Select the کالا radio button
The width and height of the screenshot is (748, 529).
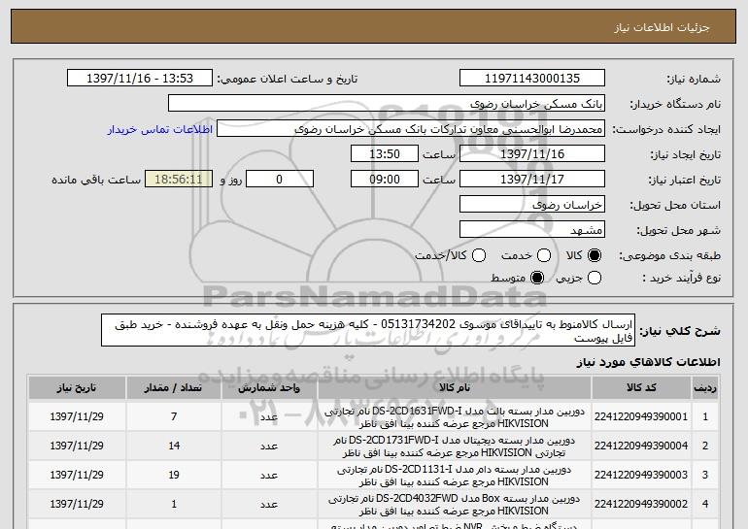click(594, 255)
